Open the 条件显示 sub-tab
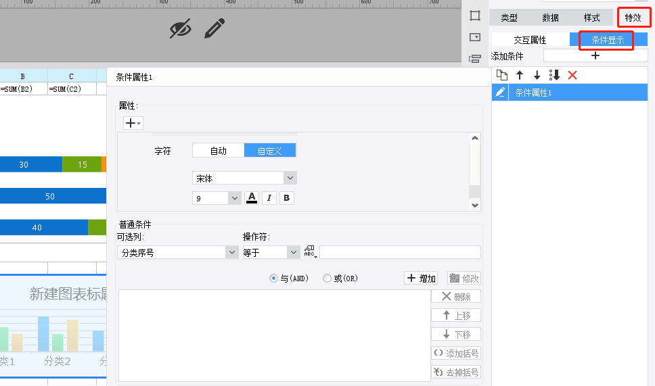 pyautogui.click(x=608, y=40)
